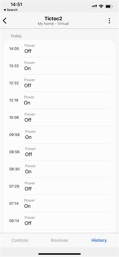
Task: Select the History tab
Action: coord(99,240)
